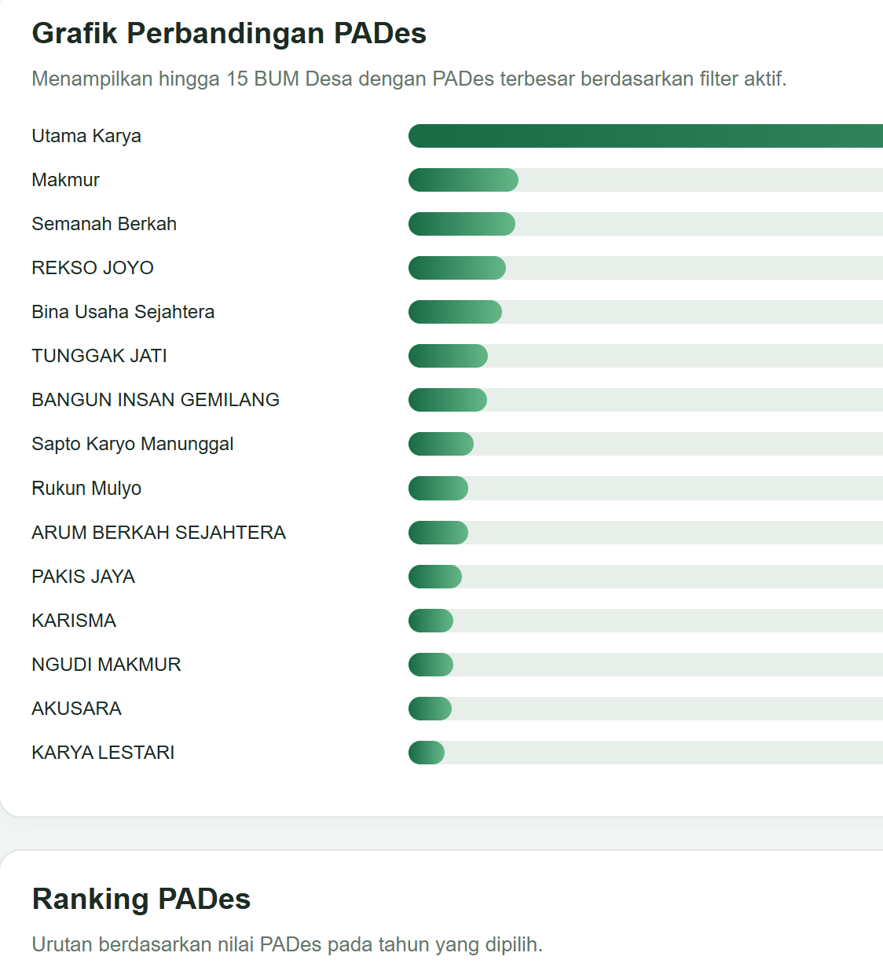The width and height of the screenshot is (883, 971).
Task: Click the "NGUDI MAKMUR" label
Action: (107, 665)
